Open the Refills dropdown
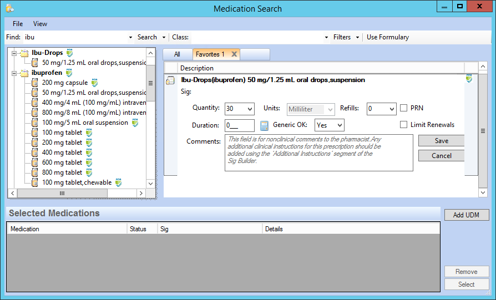496x300 pixels. [x=392, y=109]
